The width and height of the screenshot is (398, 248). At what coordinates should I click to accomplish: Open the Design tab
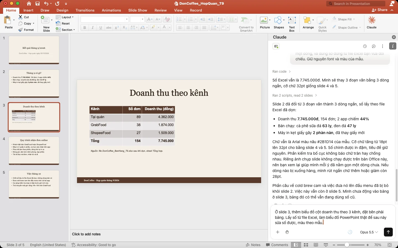(62, 10)
